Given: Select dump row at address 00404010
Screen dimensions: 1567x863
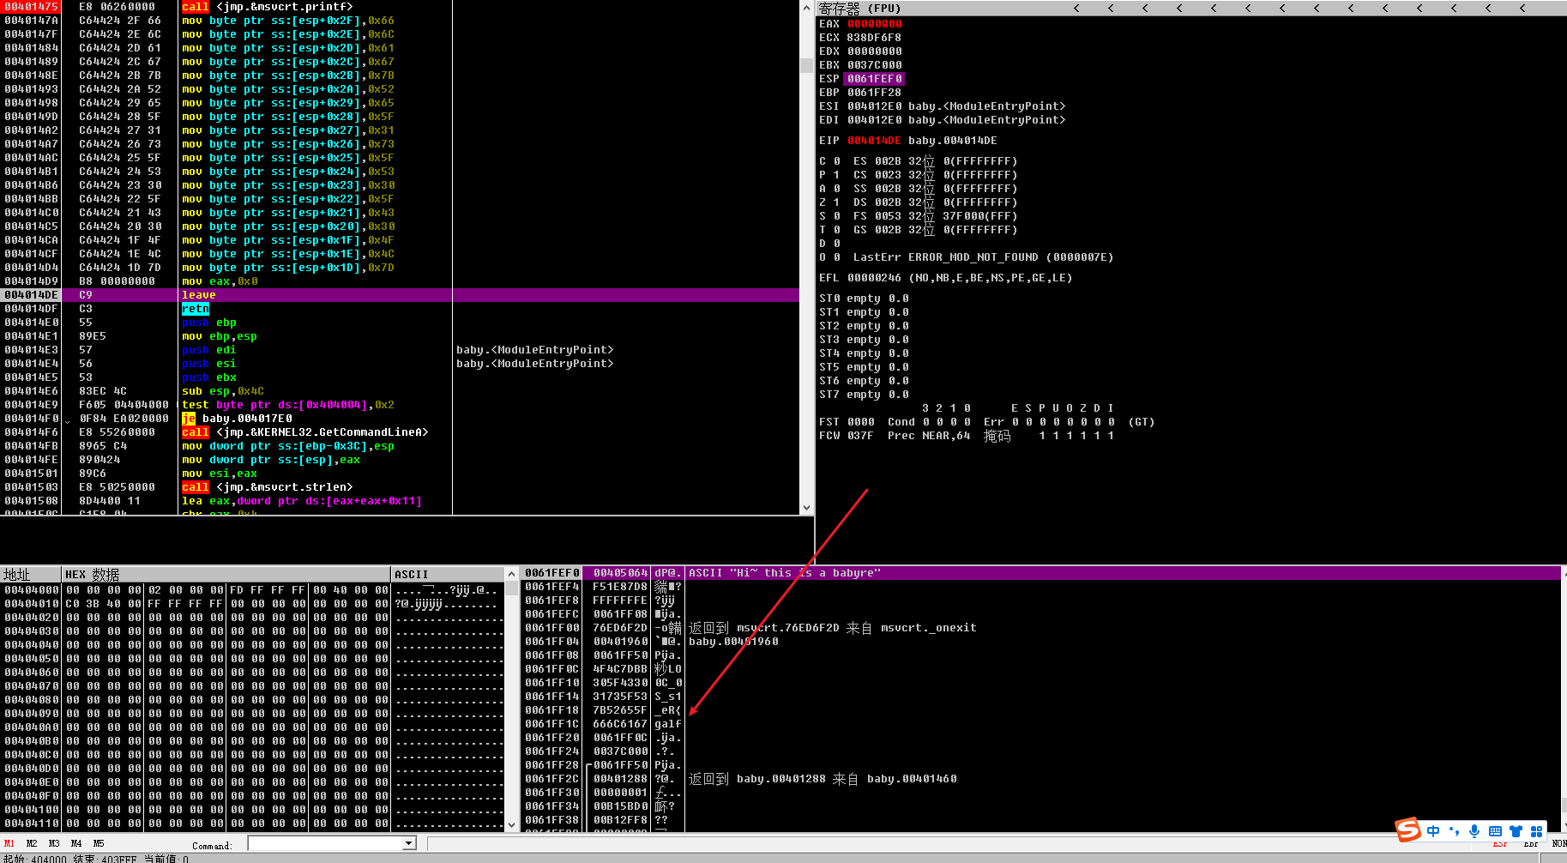Looking at the screenshot, I should click(252, 604).
